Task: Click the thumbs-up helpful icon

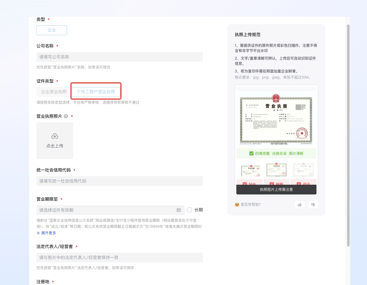Action: click(x=299, y=205)
